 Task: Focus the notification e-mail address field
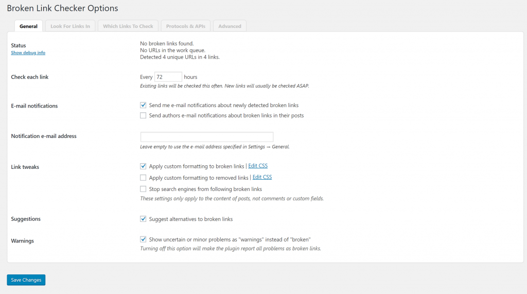click(x=206, y=136)
